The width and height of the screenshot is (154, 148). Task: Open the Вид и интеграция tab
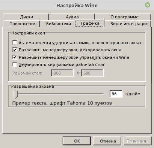pyautogui.click(x=128, y=24)
